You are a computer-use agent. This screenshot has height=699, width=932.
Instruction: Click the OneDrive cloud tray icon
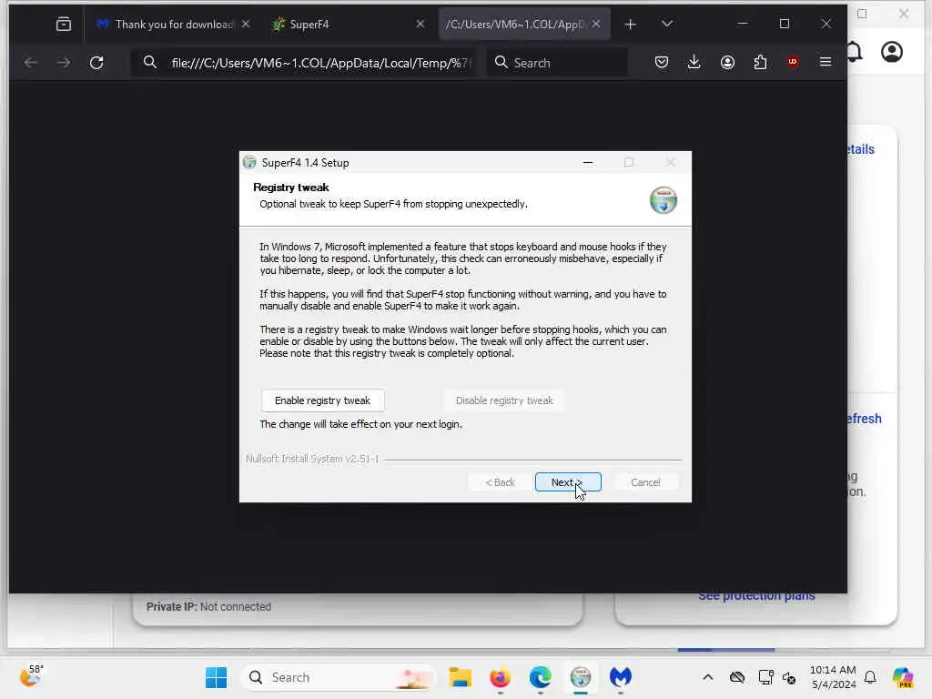point(737,677)
